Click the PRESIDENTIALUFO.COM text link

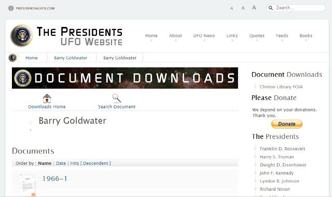coord(35,8)
